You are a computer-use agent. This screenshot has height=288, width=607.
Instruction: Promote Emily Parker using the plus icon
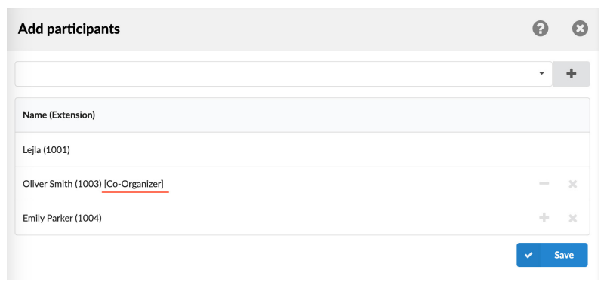pos(544,218)
